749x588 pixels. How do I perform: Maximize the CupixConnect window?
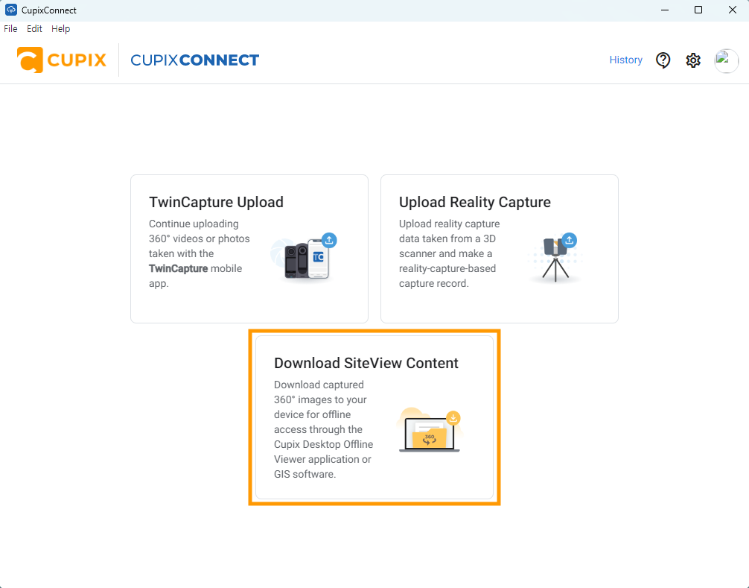(698, 10)
